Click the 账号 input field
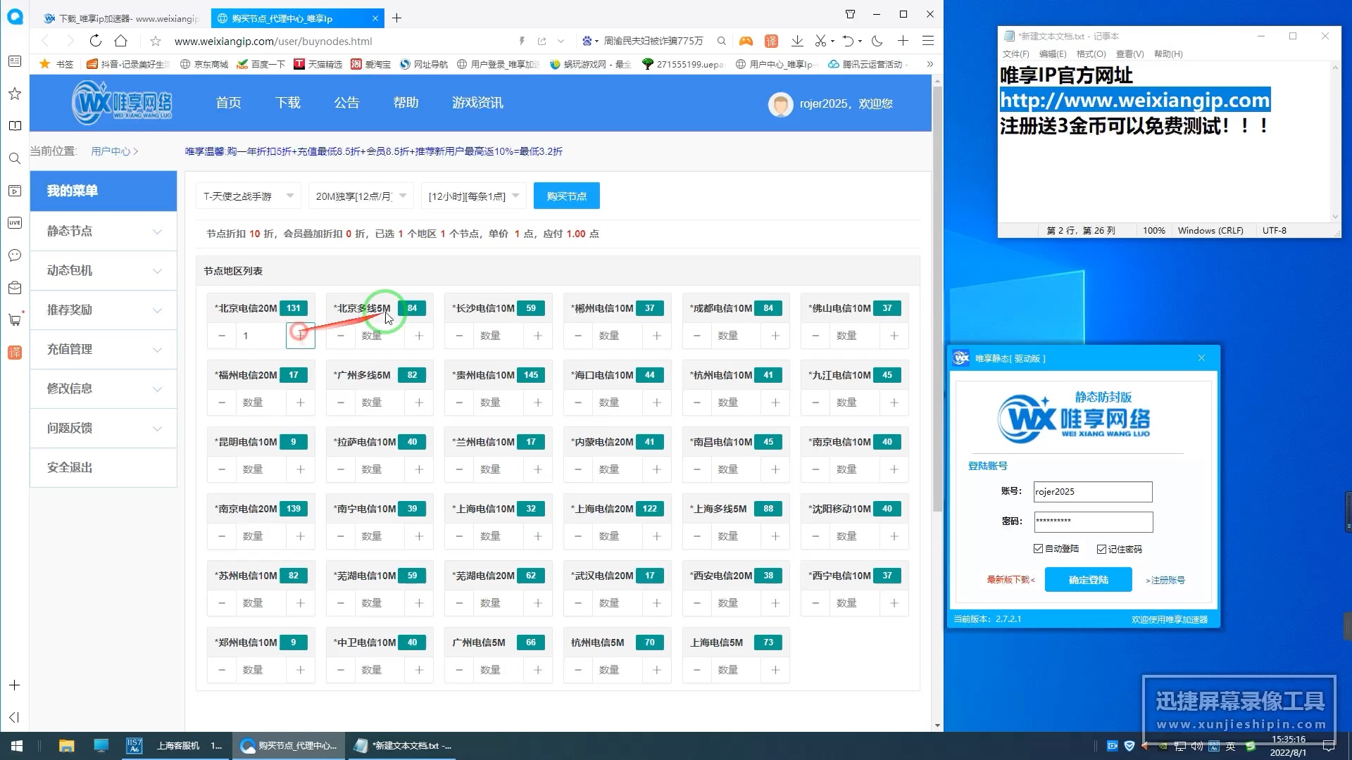1352x760 pixels. pyautogui.click(x=1093, y=492)
